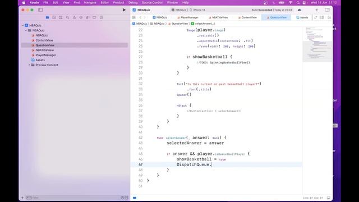Open the Debug navigator icon

click(x=88, y=17)
